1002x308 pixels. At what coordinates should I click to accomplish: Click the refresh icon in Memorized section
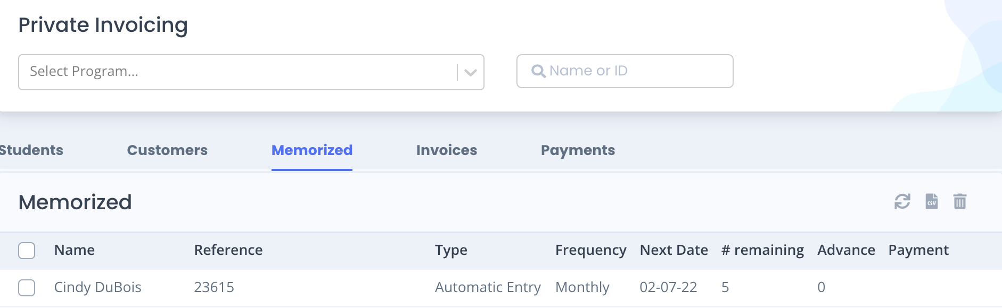tap(902, 202)
